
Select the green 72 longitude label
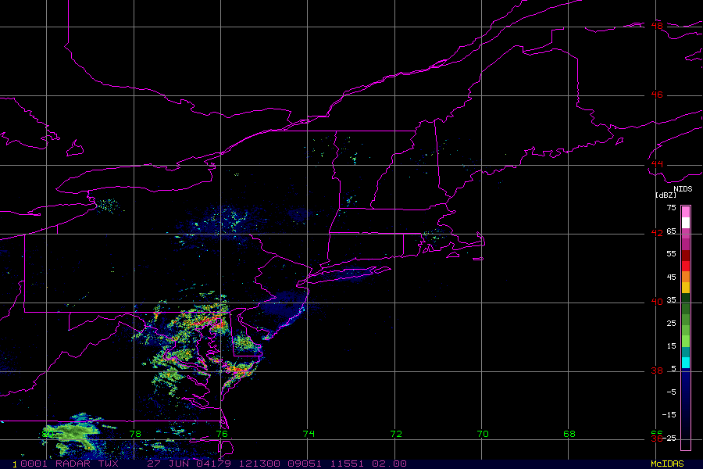(x=396, y=434)
